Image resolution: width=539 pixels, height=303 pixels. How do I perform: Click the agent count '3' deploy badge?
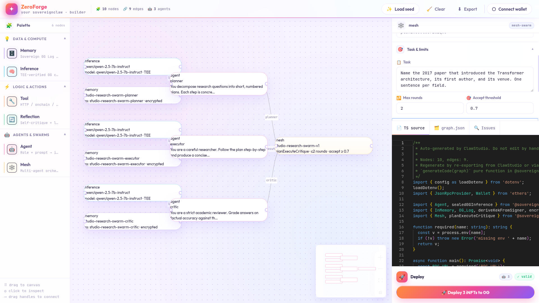click(x=506, y=277)
